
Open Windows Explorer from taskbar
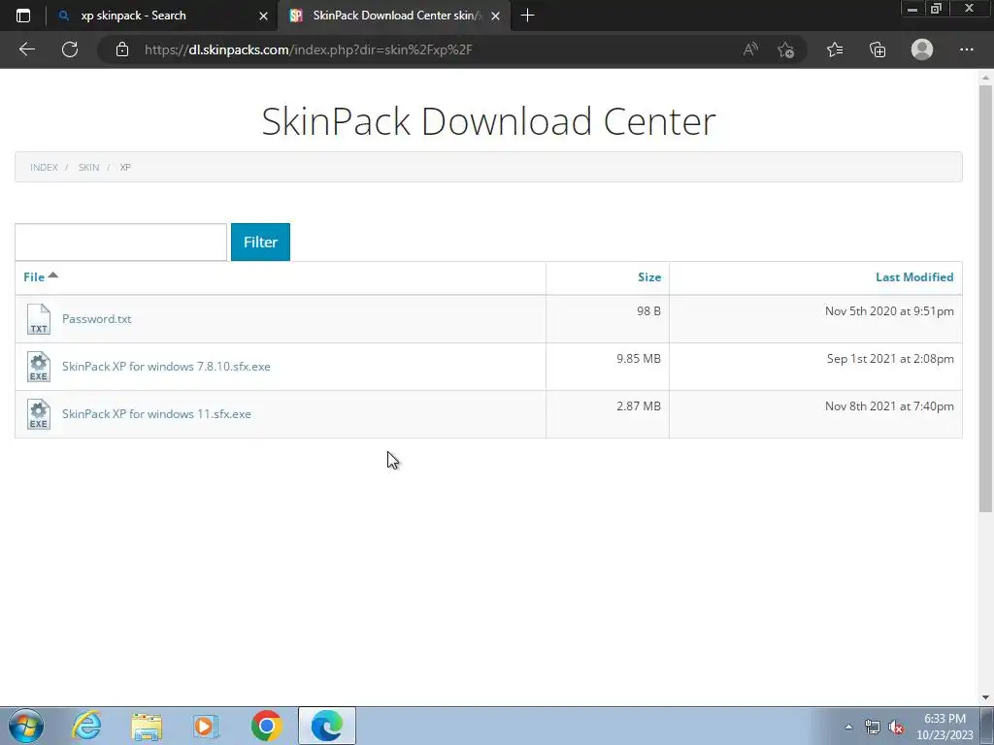[147, 726]
